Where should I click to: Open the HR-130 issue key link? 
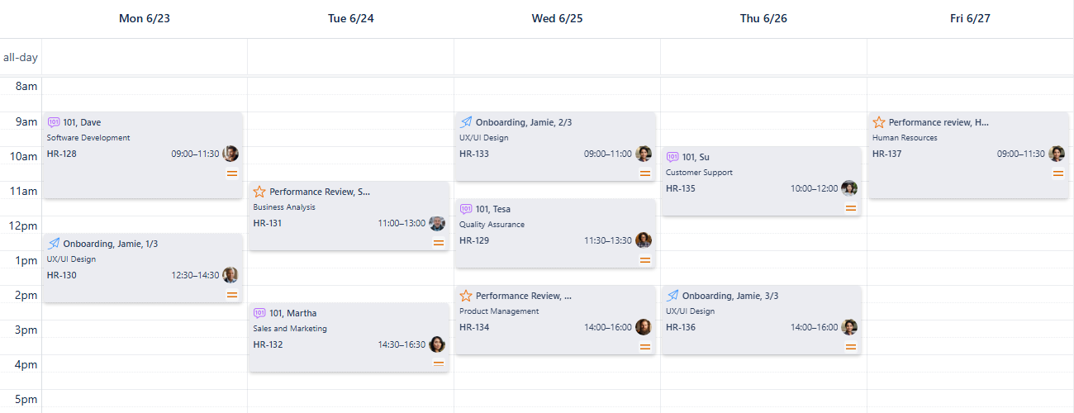pyautogui.click(x=62, y=275)
